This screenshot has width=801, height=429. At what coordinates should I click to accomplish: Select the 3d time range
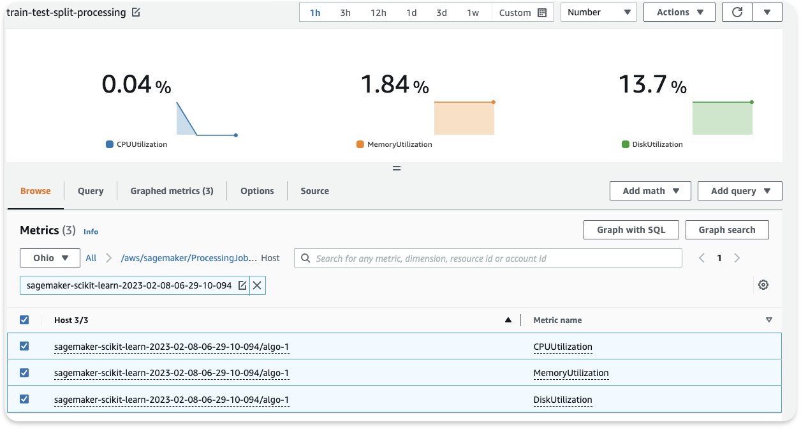[x=441, y=13]
